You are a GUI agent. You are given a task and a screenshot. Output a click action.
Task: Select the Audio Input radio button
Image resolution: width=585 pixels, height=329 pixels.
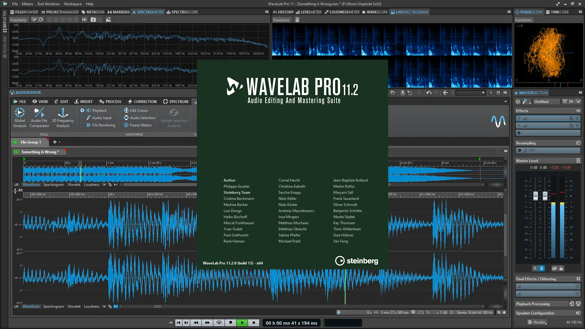82,118
